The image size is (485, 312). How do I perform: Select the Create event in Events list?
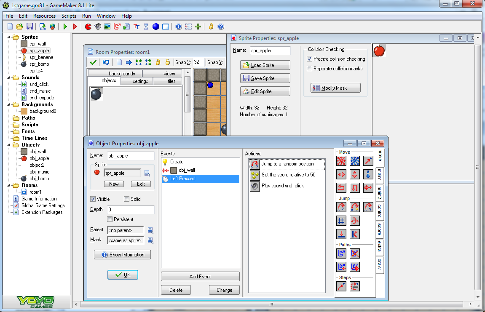(x=201, y=162)
